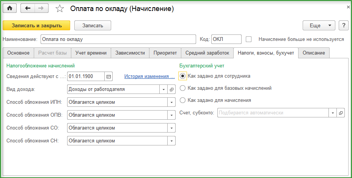This screenshot has height=178, width=352.
Task: Open the История изменения link
Action: point(147,77)
